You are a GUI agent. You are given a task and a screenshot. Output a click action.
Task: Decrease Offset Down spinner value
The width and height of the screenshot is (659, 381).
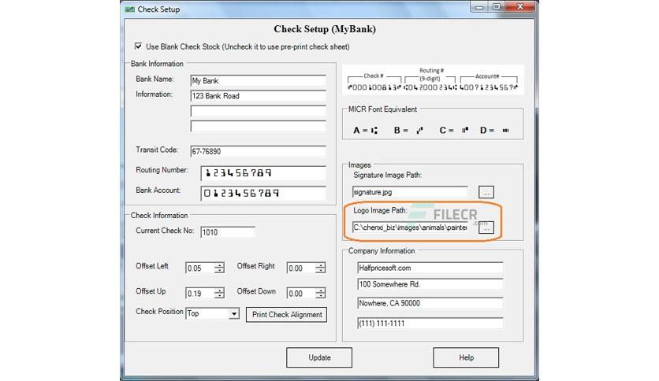point(321,296)
